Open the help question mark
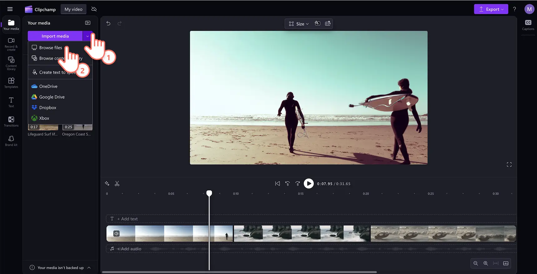The image size is (537, 274). [x=515, y=9]
